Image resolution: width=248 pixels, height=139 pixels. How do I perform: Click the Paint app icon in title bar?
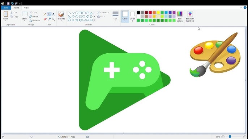pos(3,3)
